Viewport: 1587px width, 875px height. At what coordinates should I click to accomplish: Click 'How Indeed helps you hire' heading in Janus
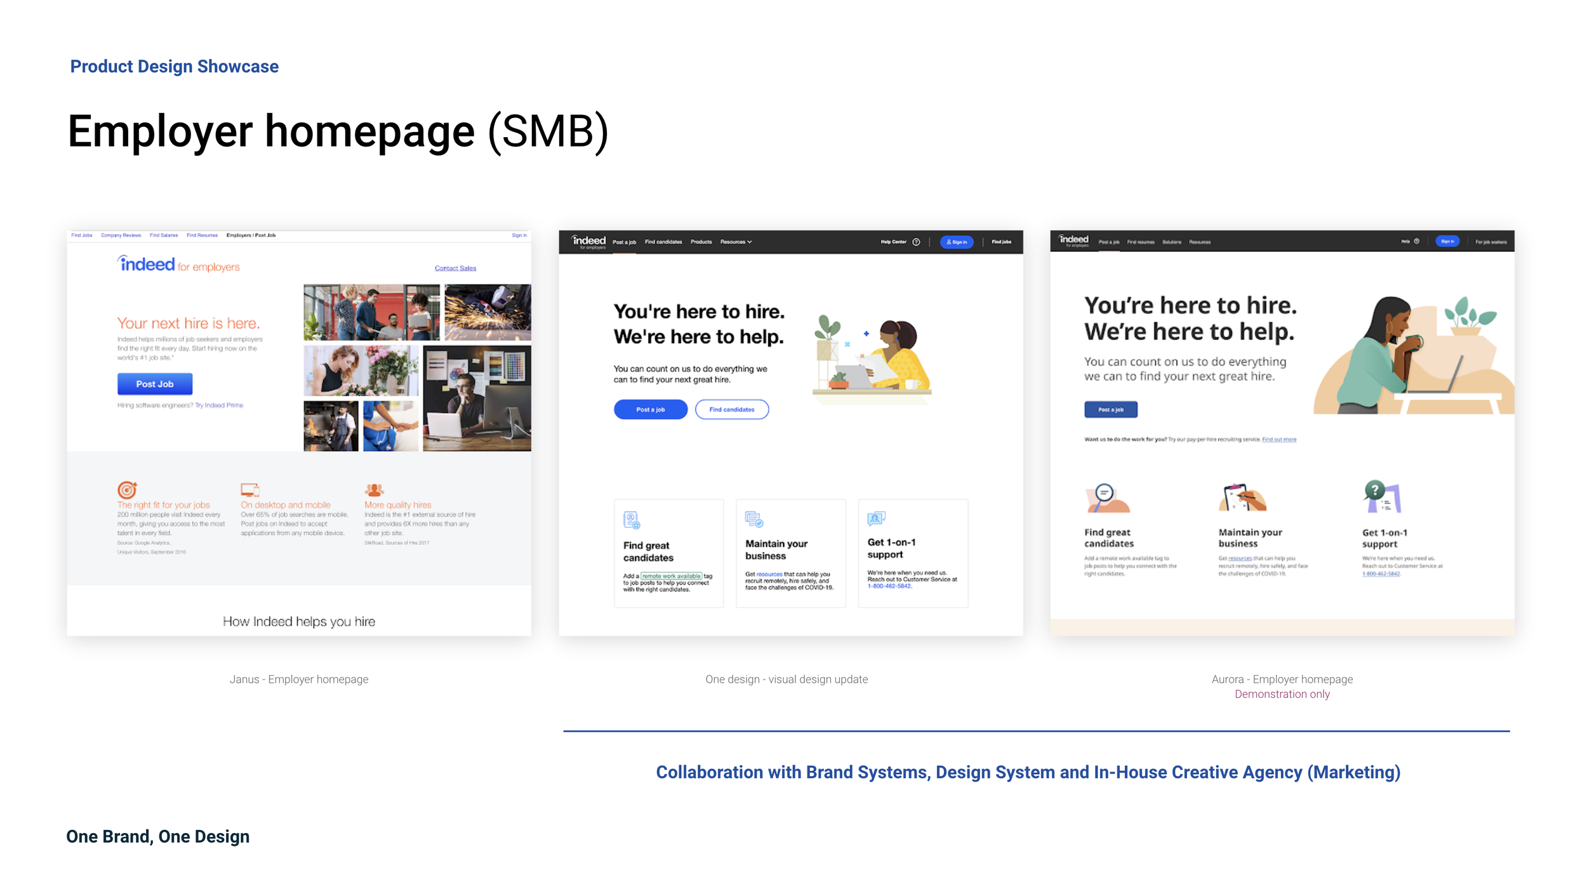pos(299,621)
